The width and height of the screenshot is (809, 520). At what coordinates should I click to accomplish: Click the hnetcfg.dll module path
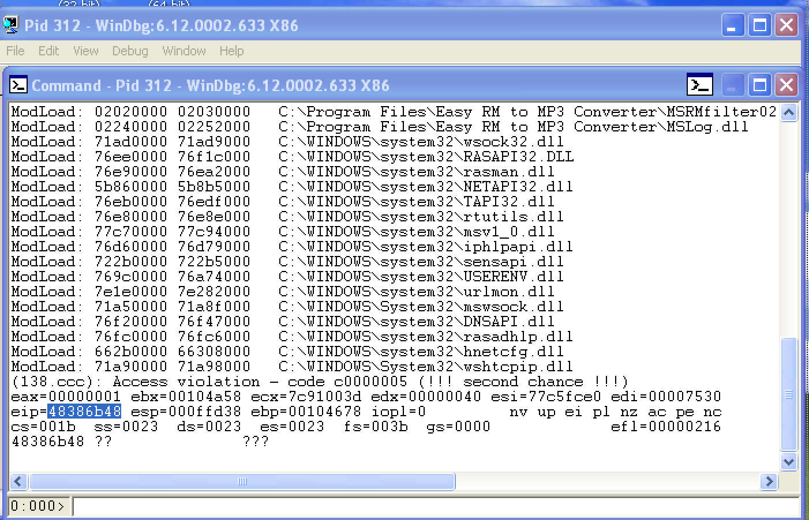[x=421, y=352]
